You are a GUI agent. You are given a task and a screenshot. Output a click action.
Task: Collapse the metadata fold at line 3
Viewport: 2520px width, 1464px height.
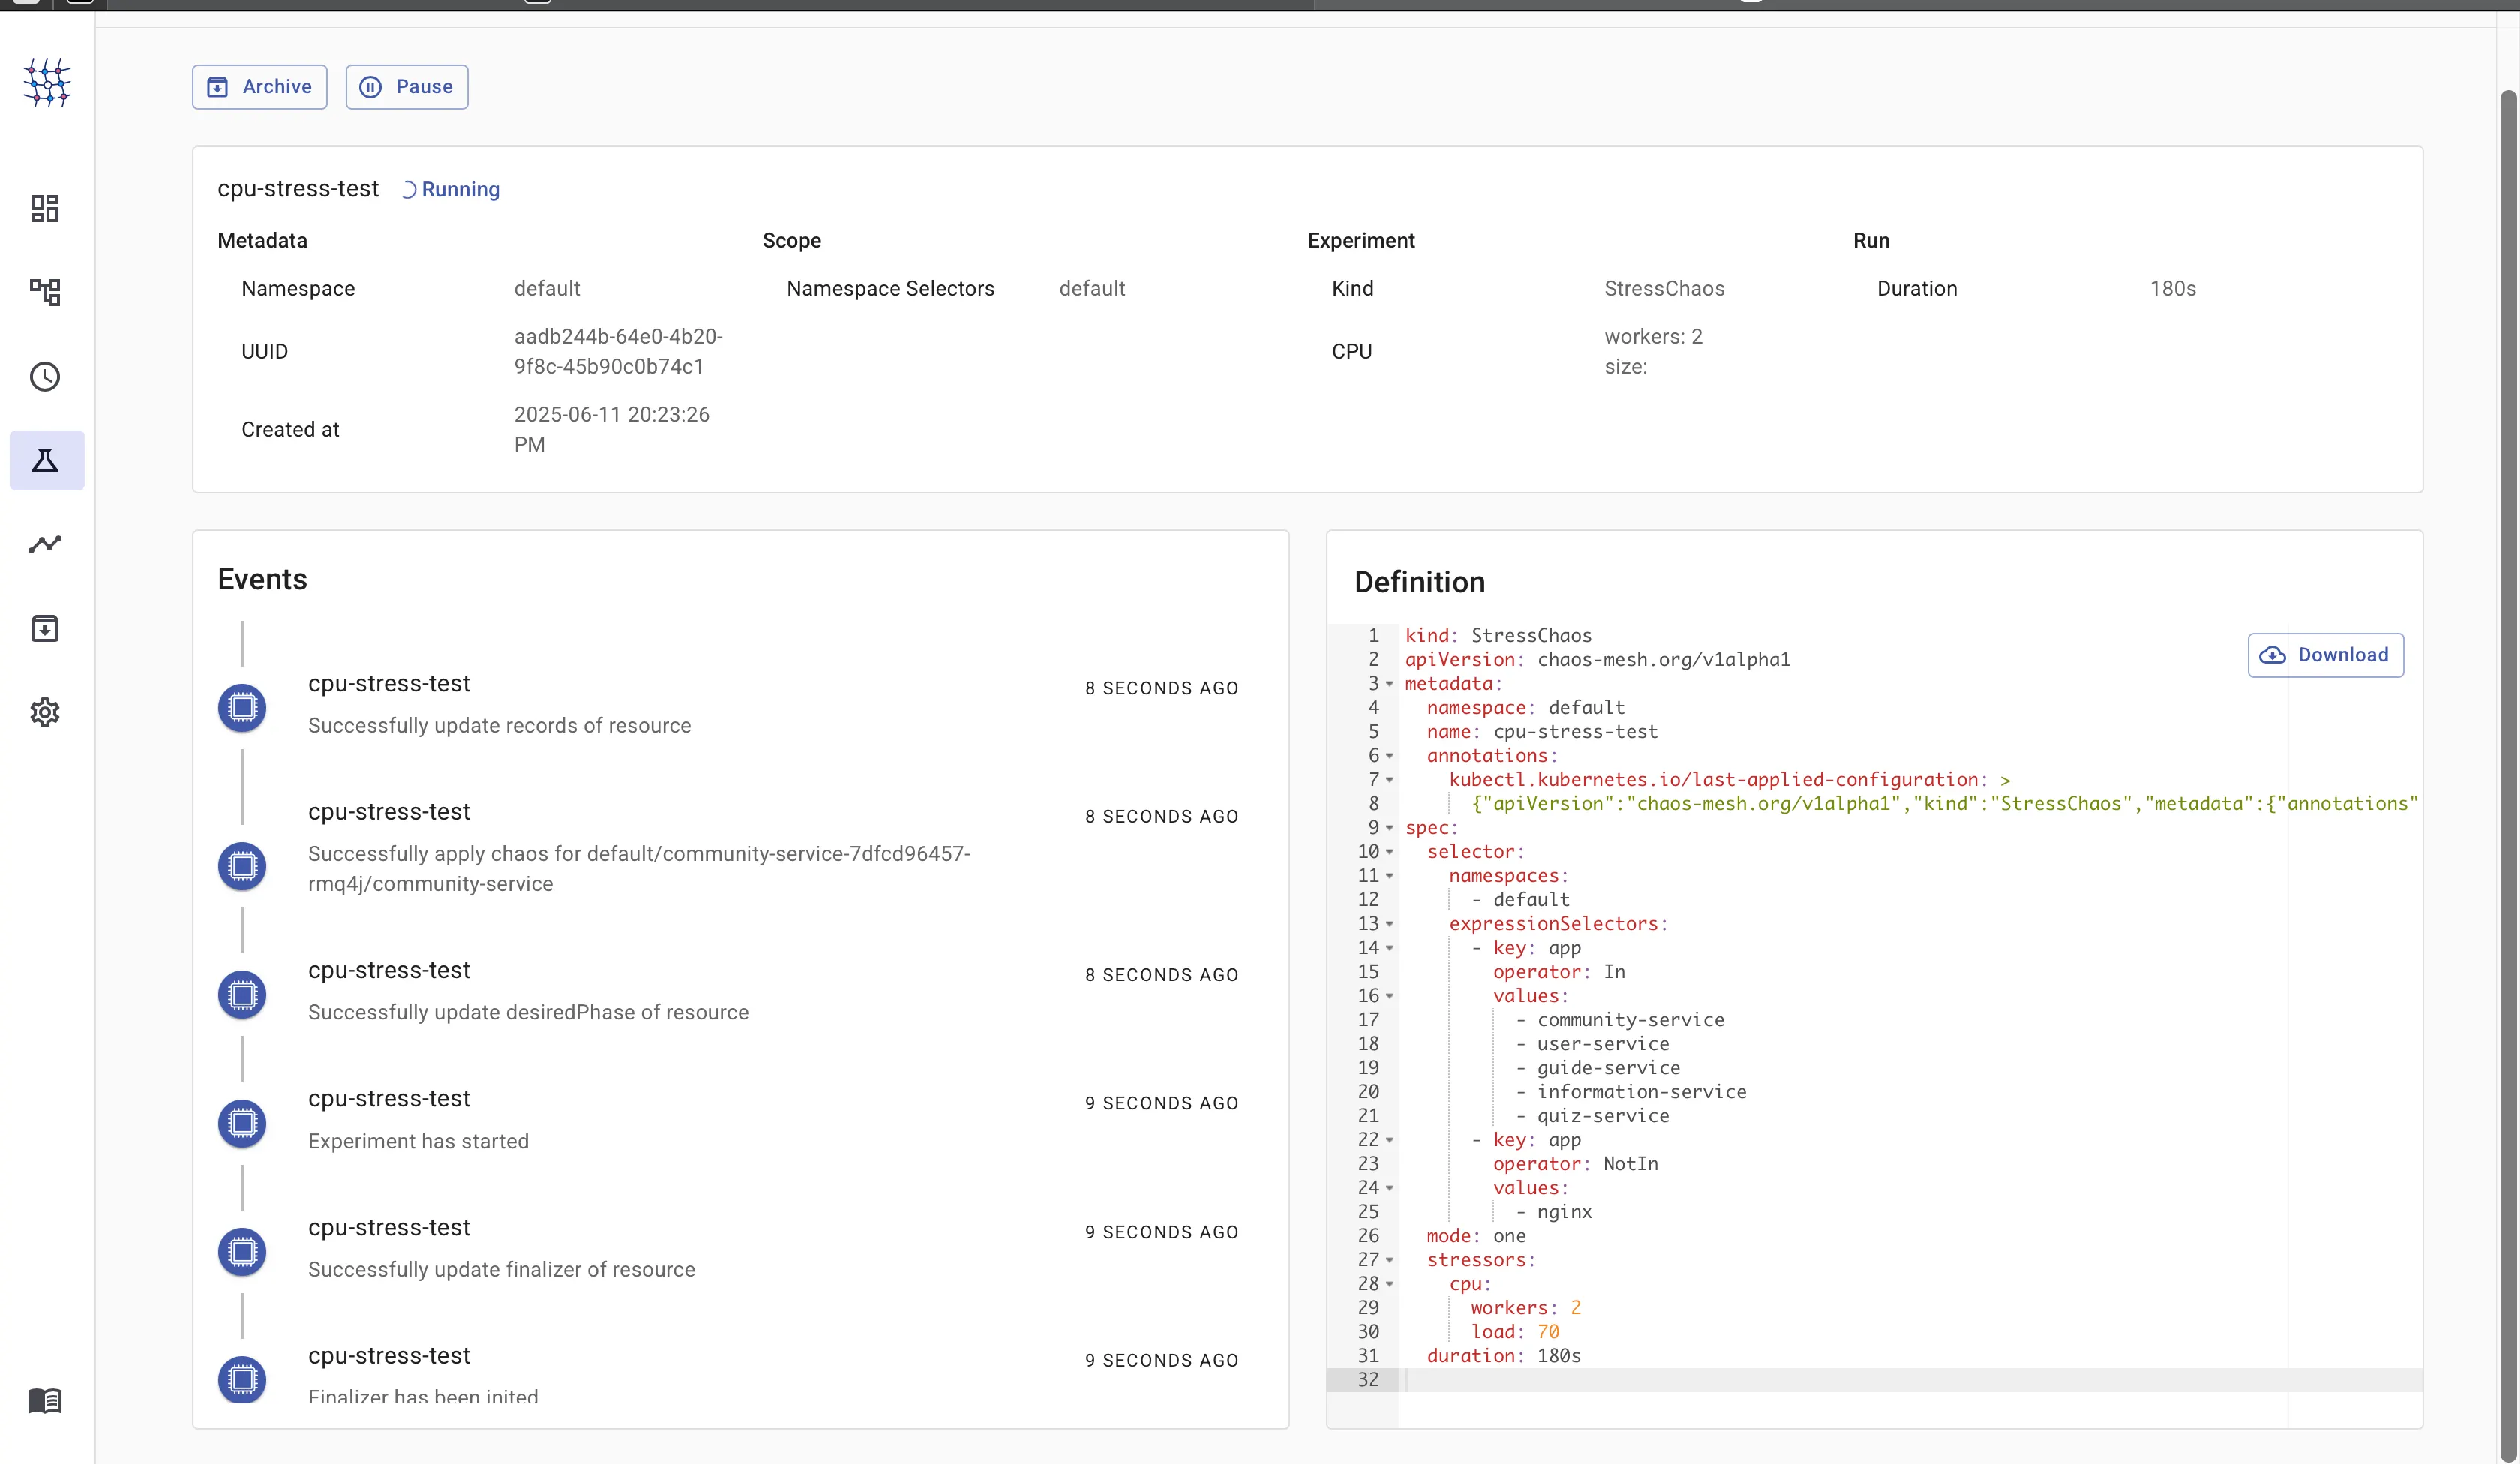pos(1389,684)
